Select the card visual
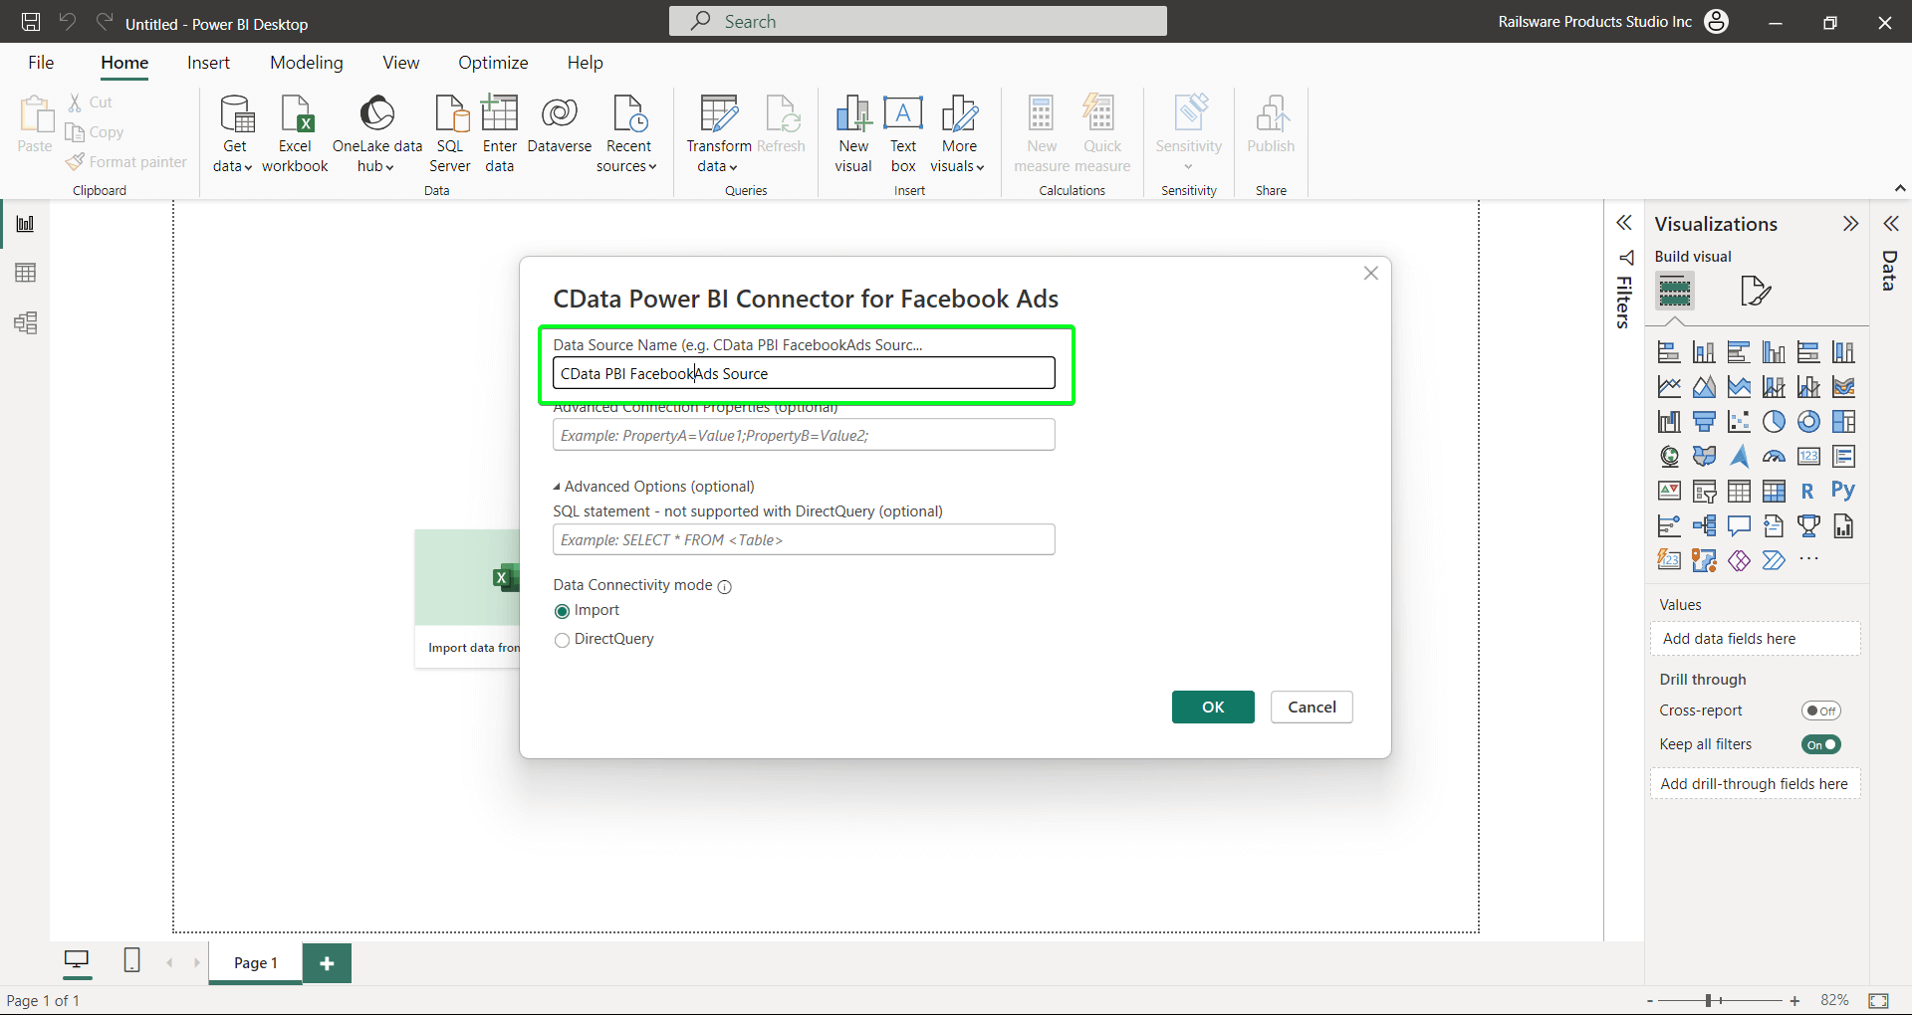This screenshot has height=1015, width=1912. pyautogui.click(x=1808, y=457)
